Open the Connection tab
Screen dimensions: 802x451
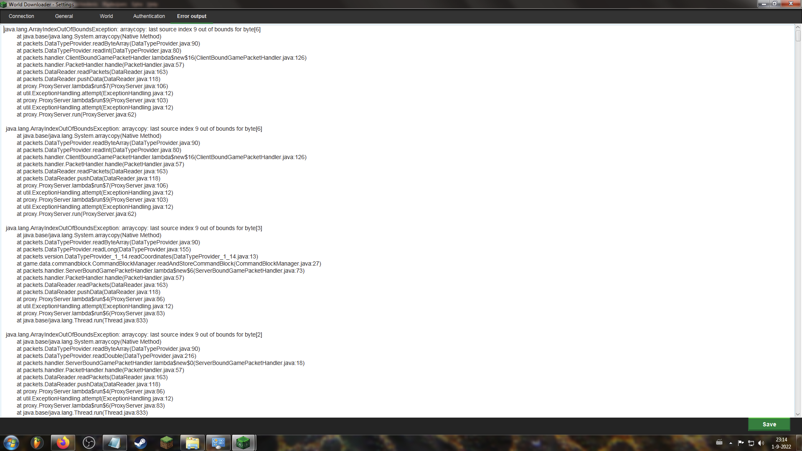tap(21, 16)
